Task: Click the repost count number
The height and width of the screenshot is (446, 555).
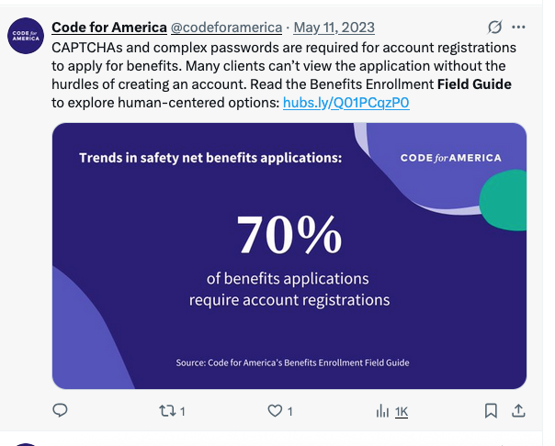Action: click(183, 412)
